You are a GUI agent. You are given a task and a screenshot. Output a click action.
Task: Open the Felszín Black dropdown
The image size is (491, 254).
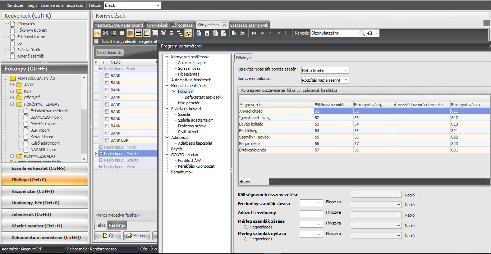point(158,5)
